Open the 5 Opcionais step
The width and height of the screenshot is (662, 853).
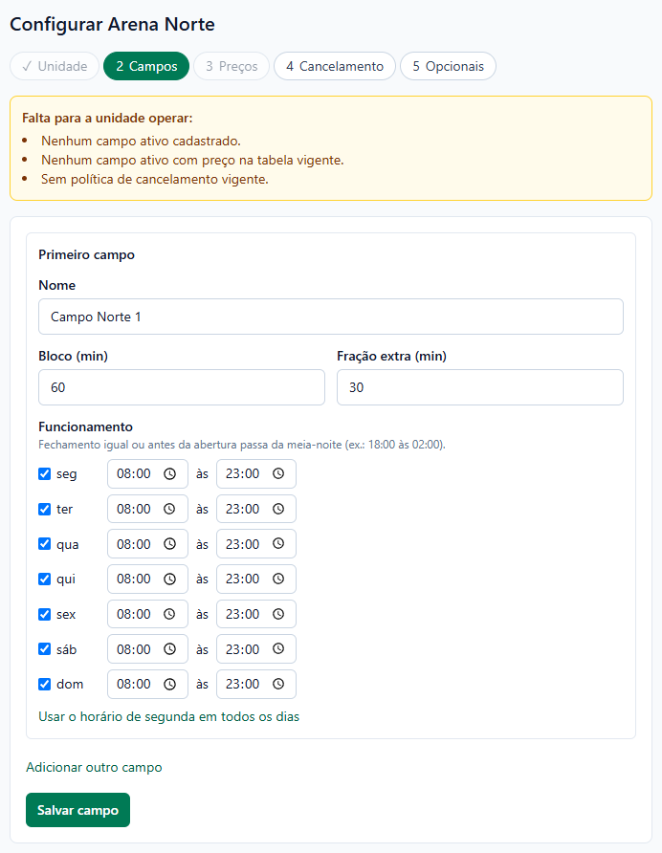448,66
